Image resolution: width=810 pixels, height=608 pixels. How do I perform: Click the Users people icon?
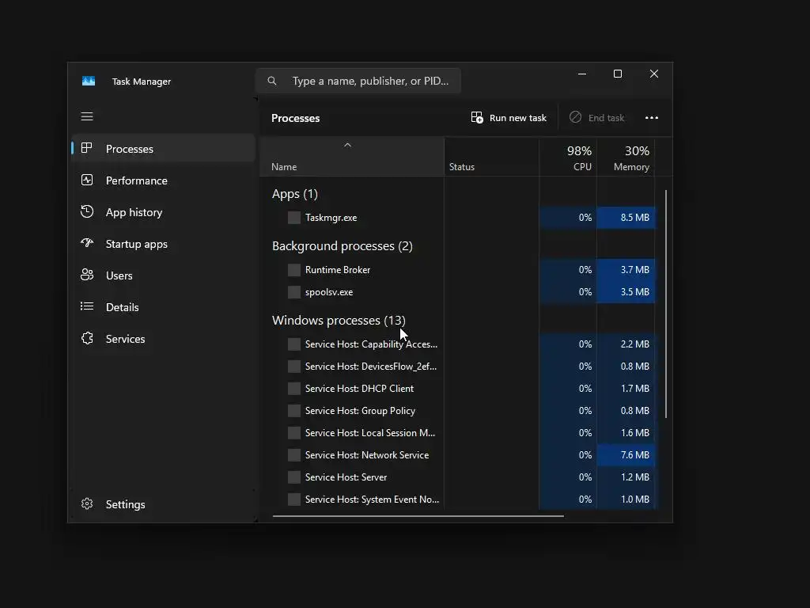[87, 275]
